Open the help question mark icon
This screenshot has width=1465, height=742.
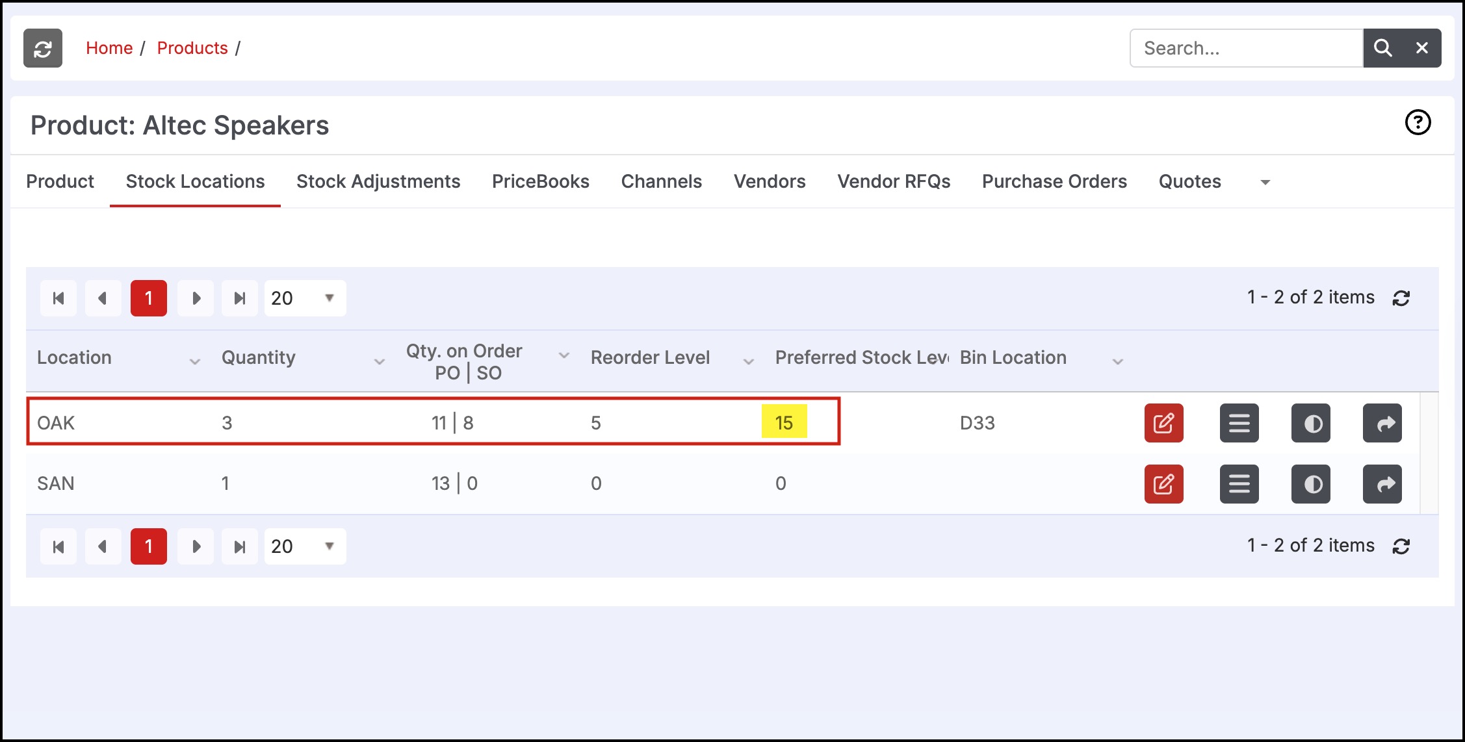(x=1418, y=122)
